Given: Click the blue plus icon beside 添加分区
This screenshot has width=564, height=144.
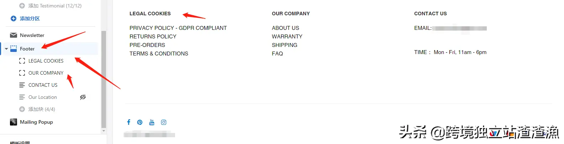Looking at the screenshot, I should [14, 18].
